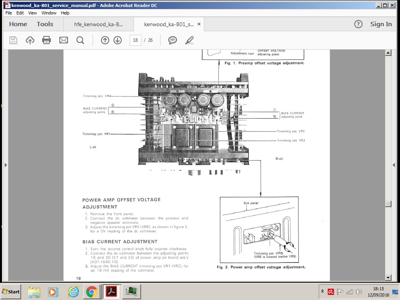Click the Trimming pot. VR1 label
Viewport: 400px width, 300px height.
click(x=96, y=134)
